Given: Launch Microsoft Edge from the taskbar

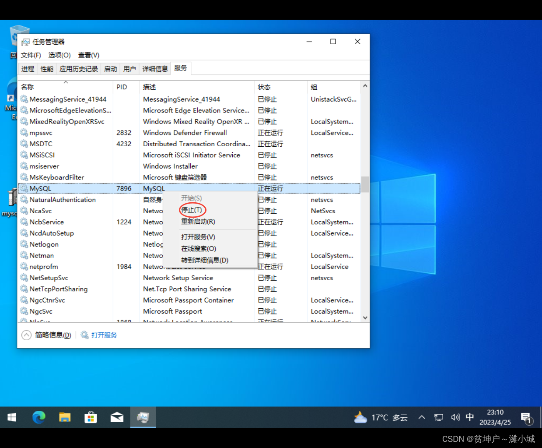Looking at the screenshot, I should [39, 417].
